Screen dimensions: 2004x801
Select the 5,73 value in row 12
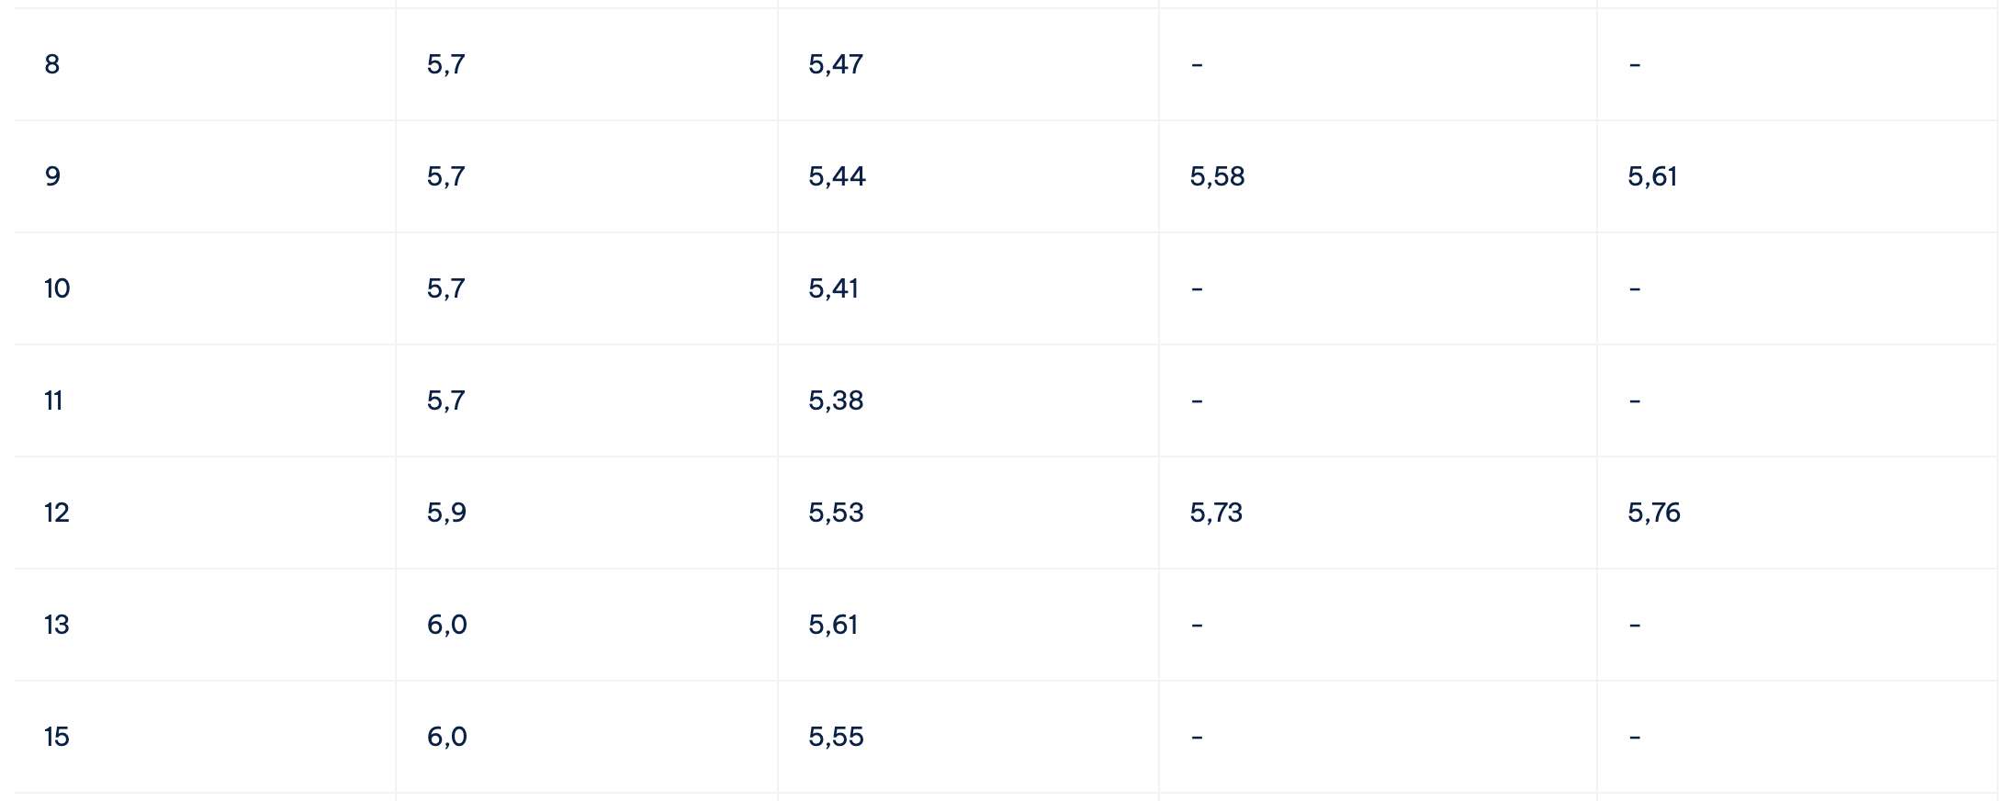pos(1216,513)
